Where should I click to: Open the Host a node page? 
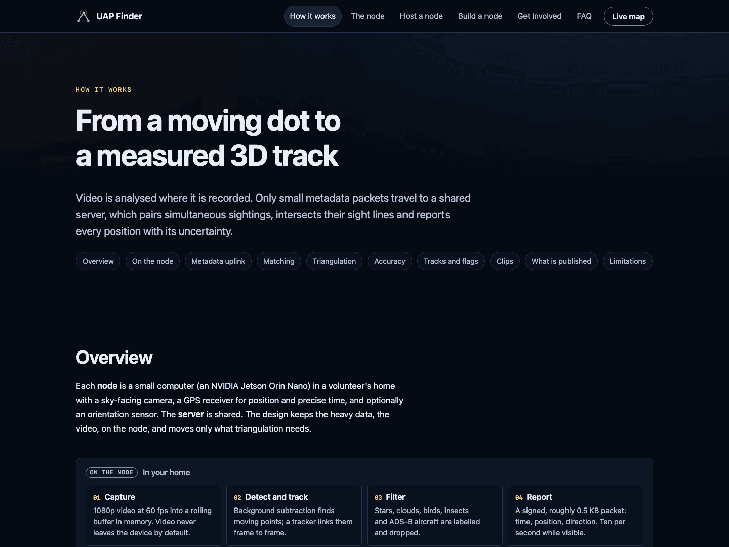(x=421, y=16)
